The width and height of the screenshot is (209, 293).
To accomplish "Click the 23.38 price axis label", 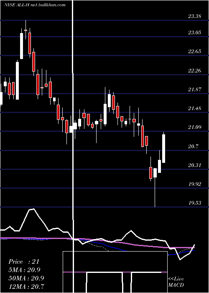I will tap(195, 16).
